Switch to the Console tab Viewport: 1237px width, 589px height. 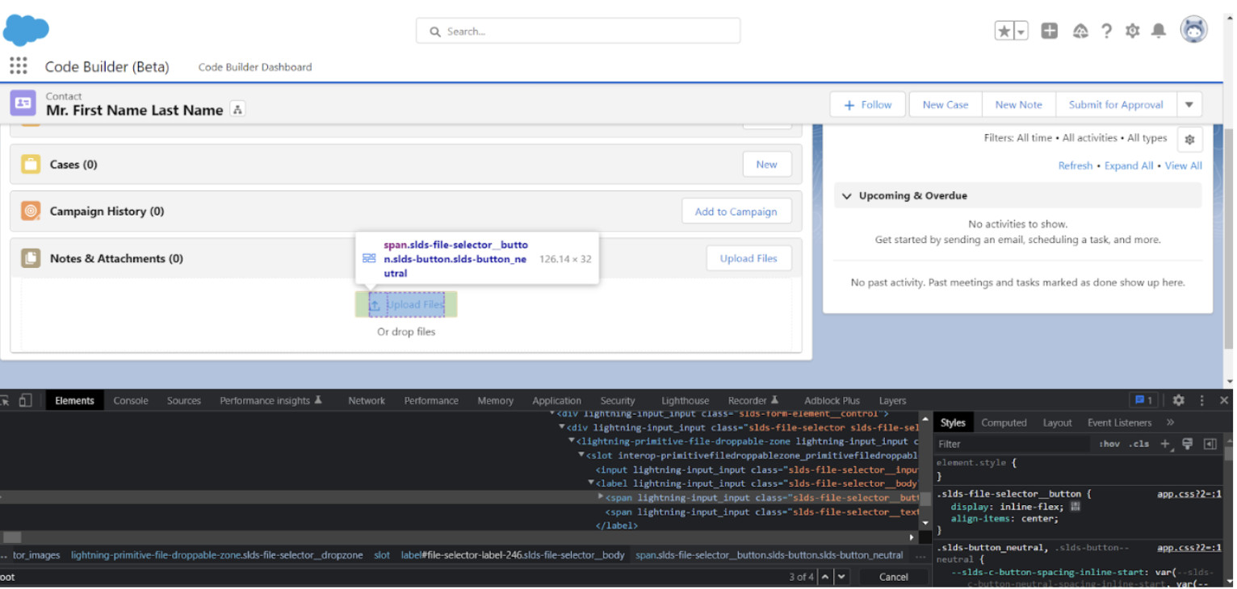131,401
